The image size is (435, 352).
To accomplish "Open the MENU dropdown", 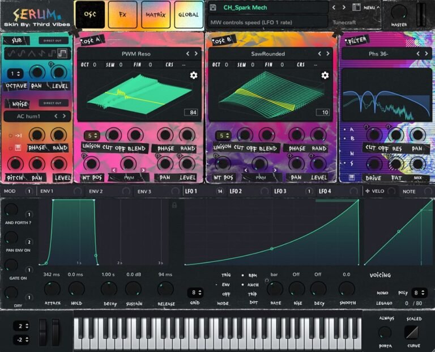I will tap(372, 7).
